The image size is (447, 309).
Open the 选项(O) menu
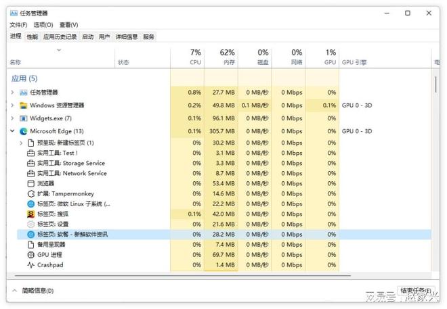coord(43,25)
